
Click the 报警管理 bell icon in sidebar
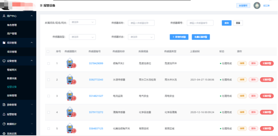click(4, 114)
